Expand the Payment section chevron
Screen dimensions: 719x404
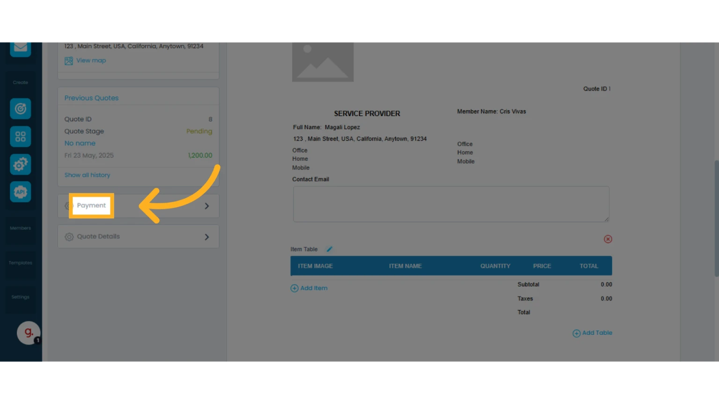tap(207, 206)
